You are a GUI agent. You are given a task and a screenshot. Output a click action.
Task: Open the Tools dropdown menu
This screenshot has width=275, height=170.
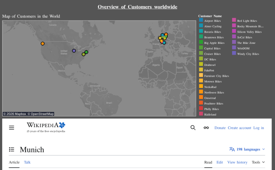[258, 162]
